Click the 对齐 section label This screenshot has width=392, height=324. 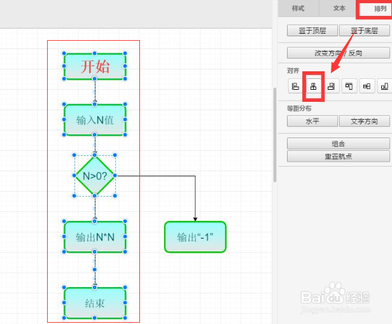click(293, 71)
